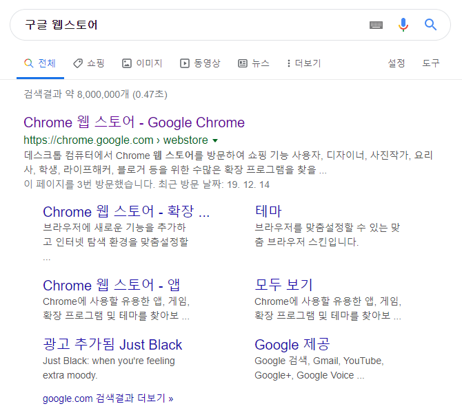Click the https://chrome.google.com › webstore URL
This screenshot has width=462, height=415.
(x=116, y=140)
